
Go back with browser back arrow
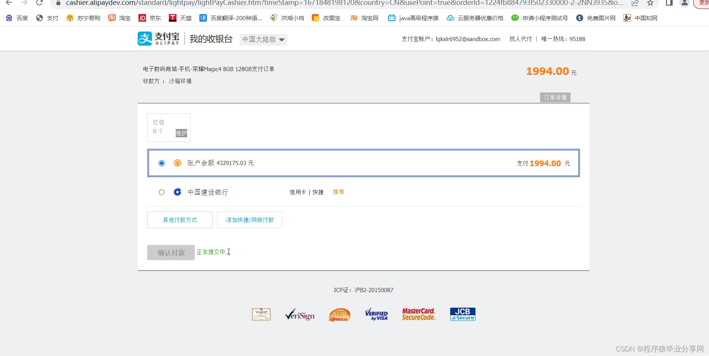(x=9, y=3)
